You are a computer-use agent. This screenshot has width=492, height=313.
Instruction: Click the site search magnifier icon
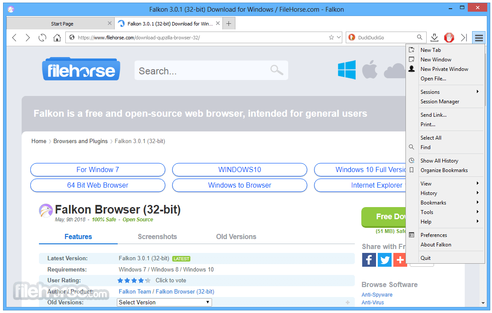pyautogui.click(x=277, y=70)
